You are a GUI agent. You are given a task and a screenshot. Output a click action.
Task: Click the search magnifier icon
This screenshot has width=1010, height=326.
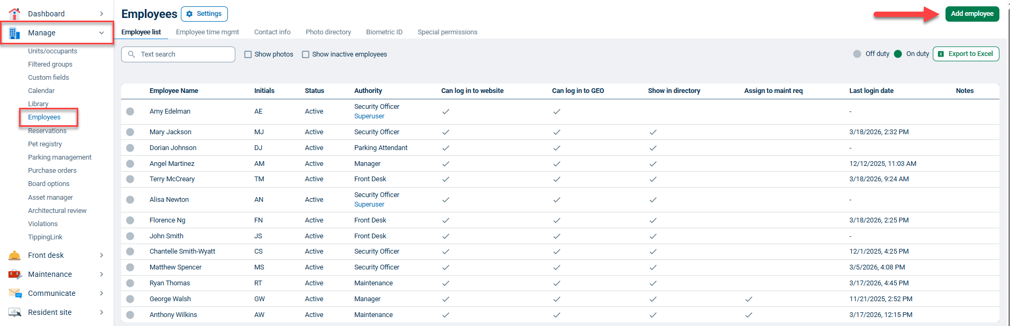[132, 54]
